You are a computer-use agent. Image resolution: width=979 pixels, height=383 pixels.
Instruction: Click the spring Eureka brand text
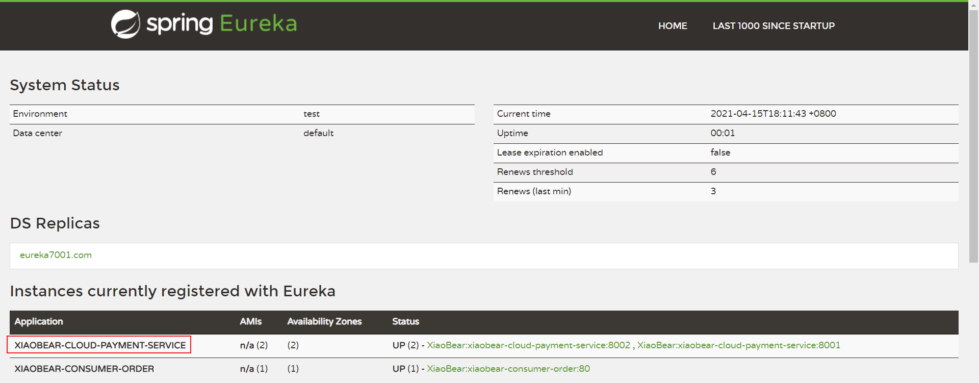[x=222, y=23]
